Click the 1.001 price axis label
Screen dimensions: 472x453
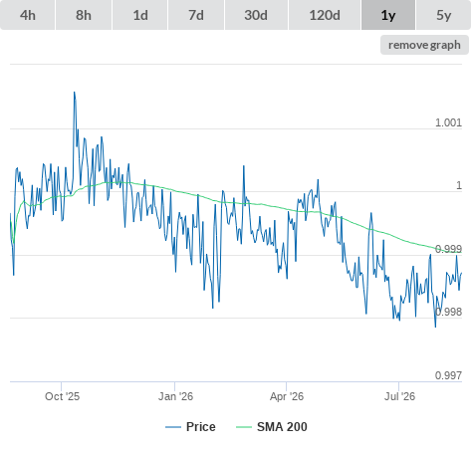pyautogui.click(x=448, y=122)
